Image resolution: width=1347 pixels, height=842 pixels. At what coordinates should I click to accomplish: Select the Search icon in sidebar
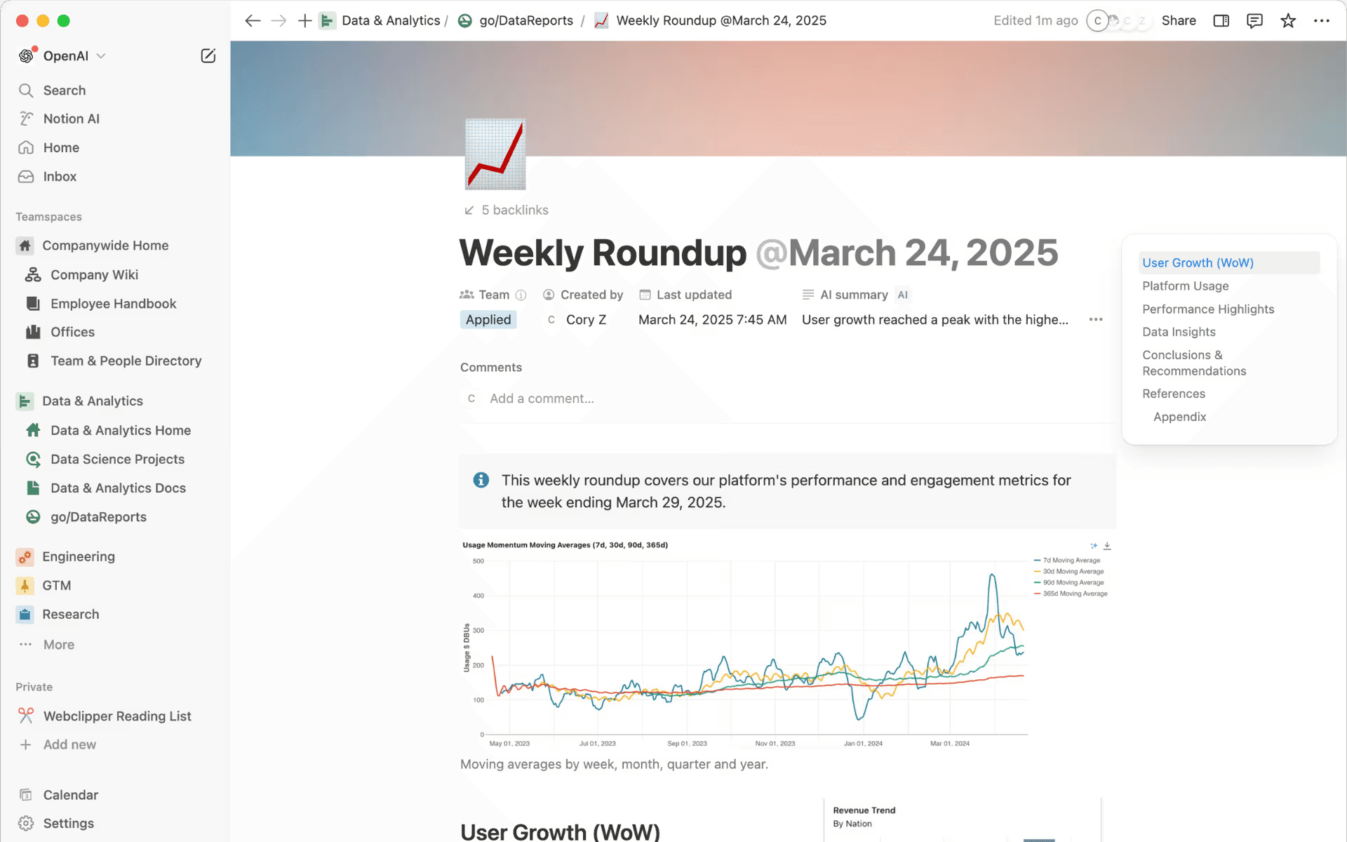26,90
